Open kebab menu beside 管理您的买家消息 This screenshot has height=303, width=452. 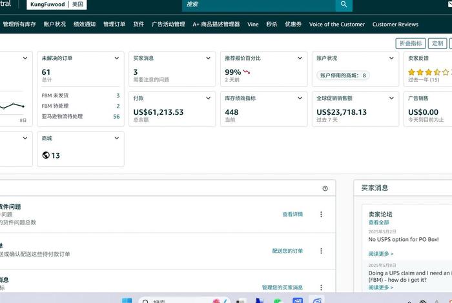pyautogui.click(x=321, y=288)
